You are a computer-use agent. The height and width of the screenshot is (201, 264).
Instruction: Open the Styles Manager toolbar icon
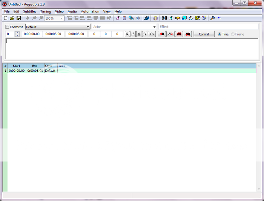118,18
